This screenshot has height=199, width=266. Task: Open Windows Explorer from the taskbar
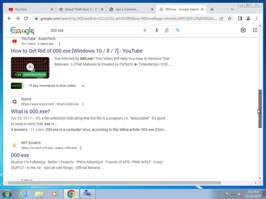(39, 194)
